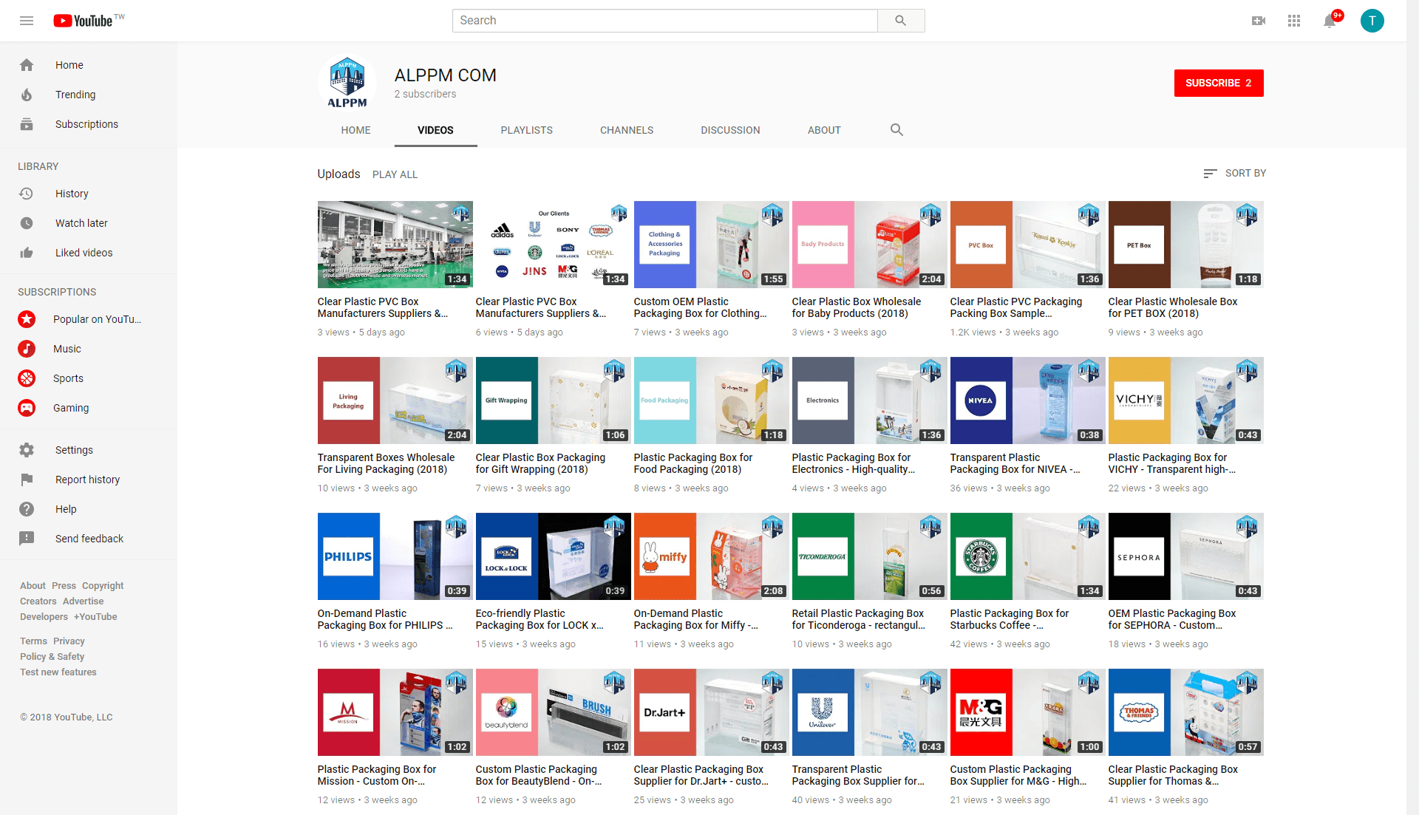Switch to the CHANNELS tab
1419x815 pixels.
[627, 130]
